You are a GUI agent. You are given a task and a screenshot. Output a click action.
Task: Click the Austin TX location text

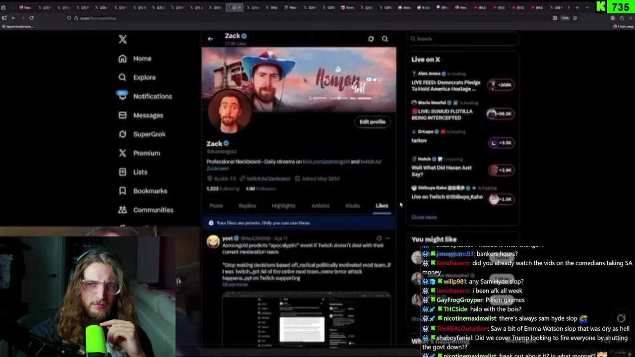pyautogui.click(x=226, y=178)
